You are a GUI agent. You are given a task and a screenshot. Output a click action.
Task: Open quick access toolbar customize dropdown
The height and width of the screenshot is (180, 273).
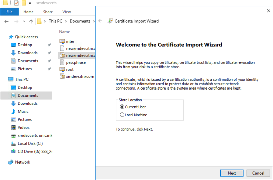[30, 3]
